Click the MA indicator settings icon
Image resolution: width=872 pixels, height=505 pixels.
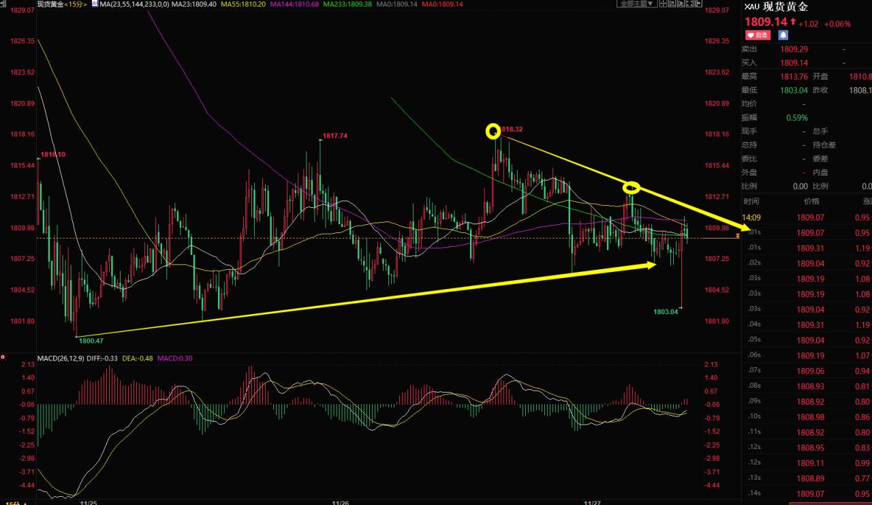pyautogui.click(x=94, y=4)
